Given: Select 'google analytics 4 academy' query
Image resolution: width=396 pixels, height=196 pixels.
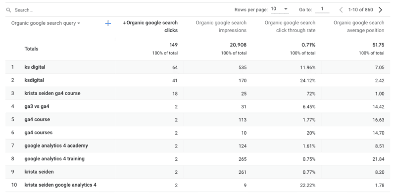Looking at the screenshot, I should pos(56,146).
